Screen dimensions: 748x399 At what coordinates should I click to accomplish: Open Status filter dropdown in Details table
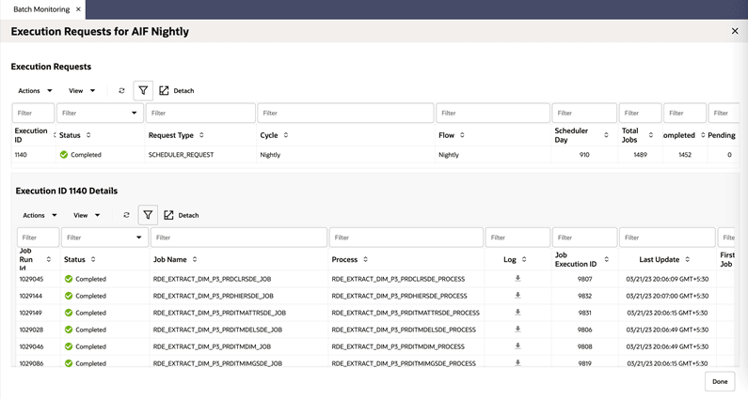pyautogui.click(x=139, y=238)
